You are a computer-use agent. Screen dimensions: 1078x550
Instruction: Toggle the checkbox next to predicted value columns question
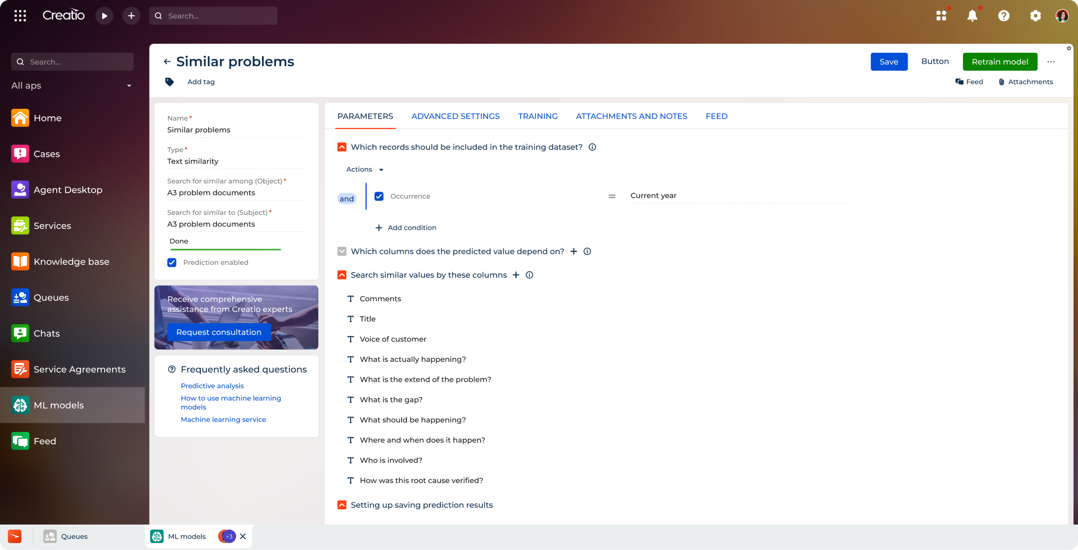click(342, 251)
